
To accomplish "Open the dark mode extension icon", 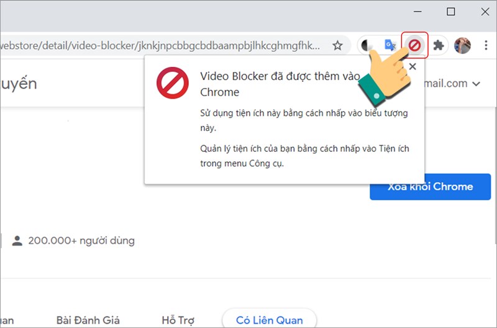I will (367, 45).
